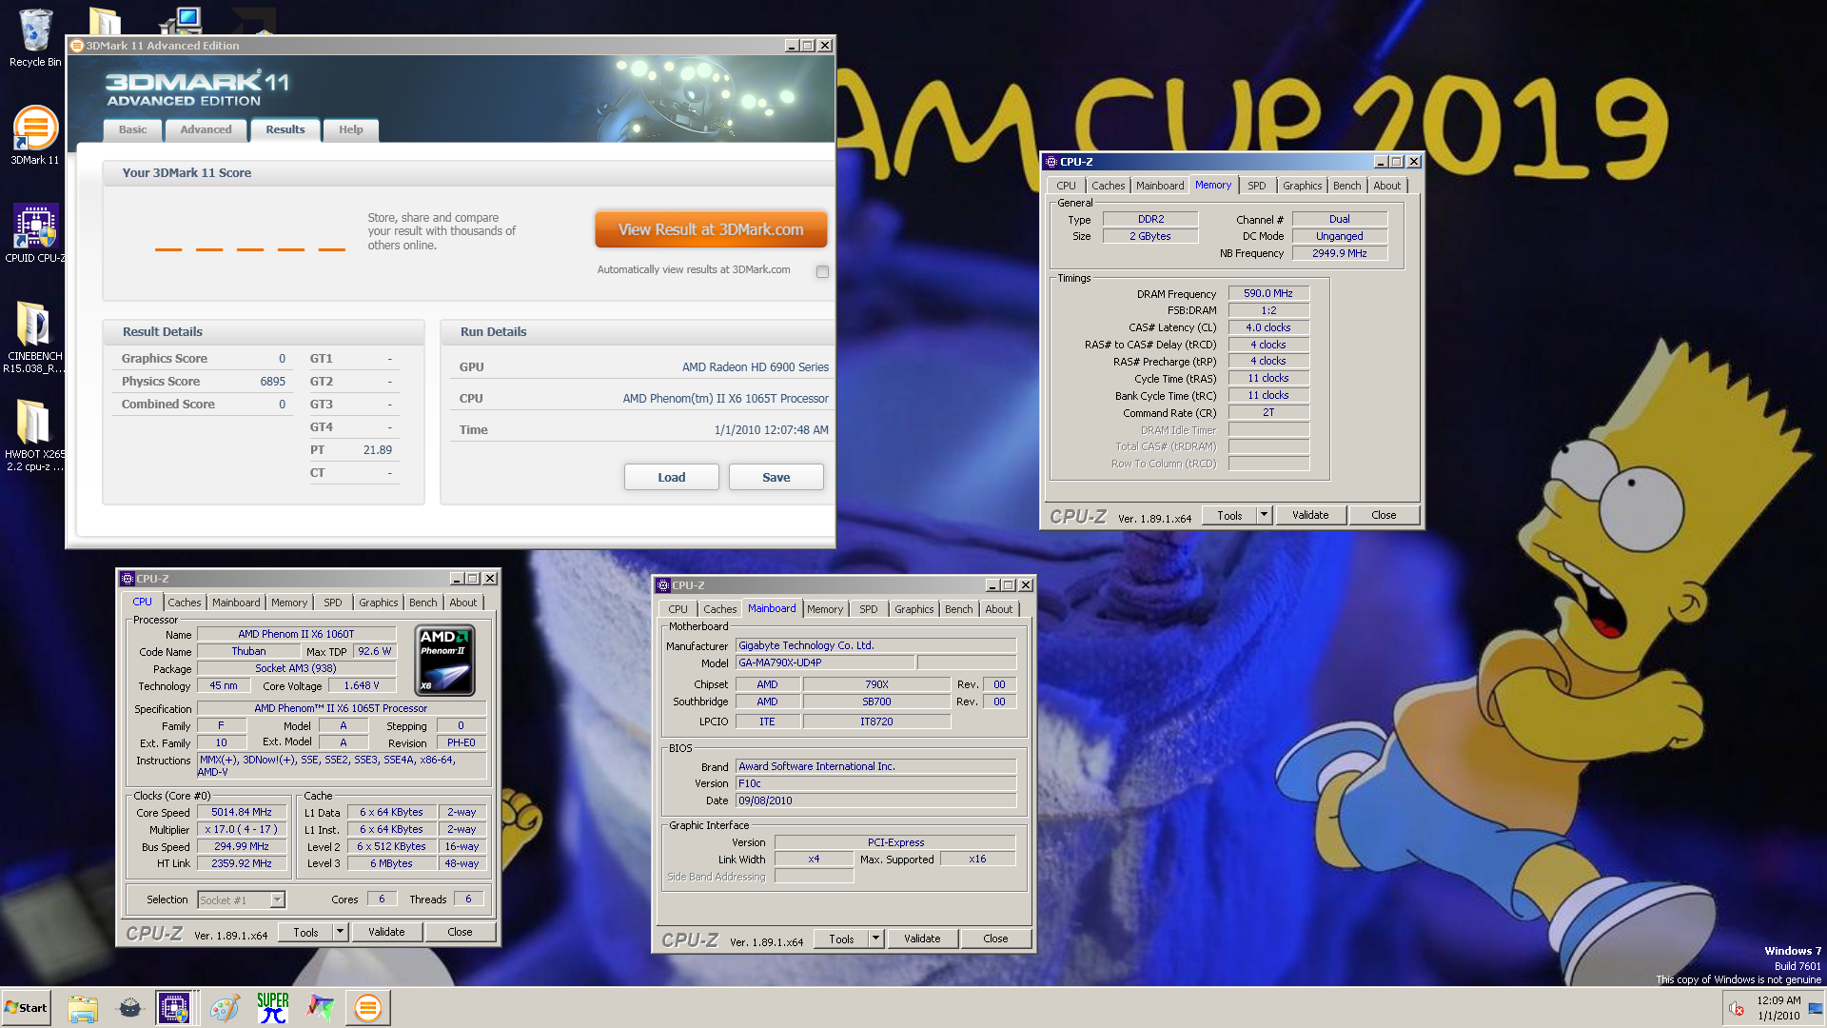Open Bench tab in the Mainboard CPU-Z window
The image size is (1827, 1028).
point(958,609)
